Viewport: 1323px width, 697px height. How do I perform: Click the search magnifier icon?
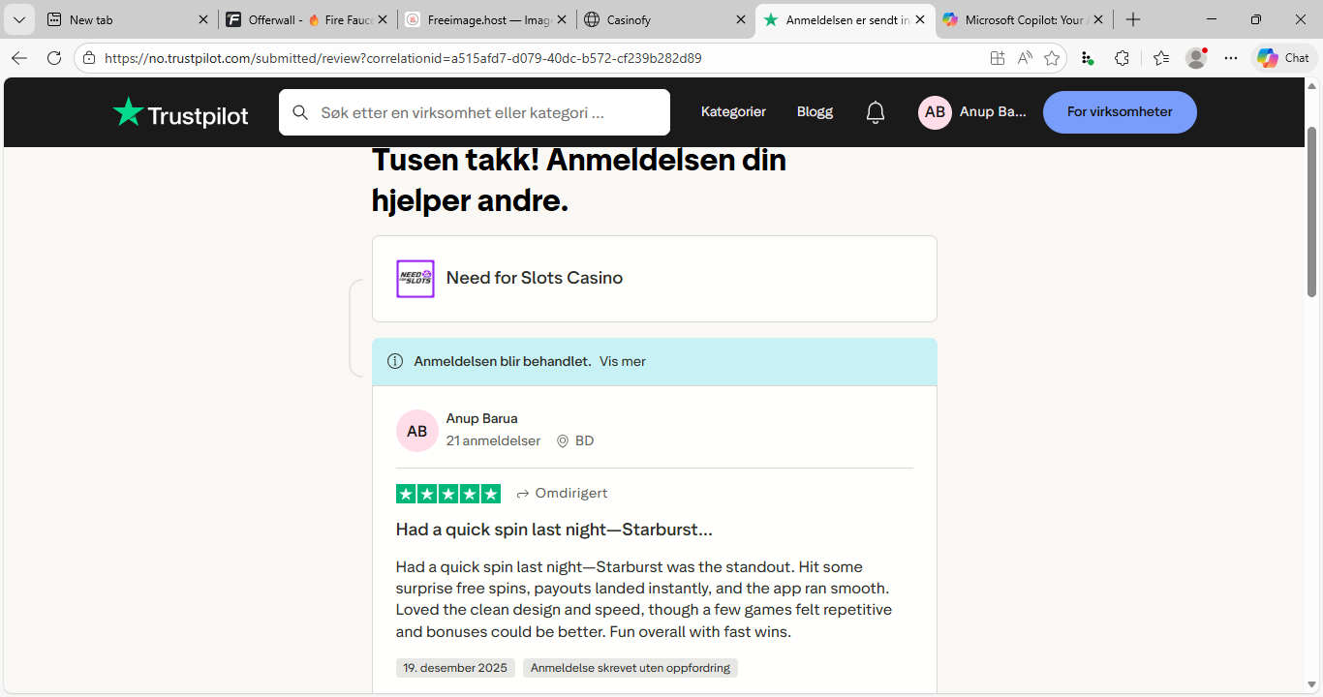click(300, 112)
